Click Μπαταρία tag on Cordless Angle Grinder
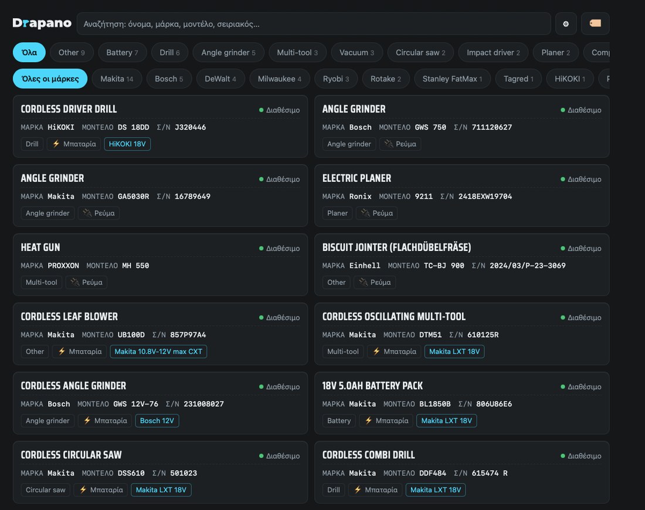The image size is (645, 510). (104, 420)
